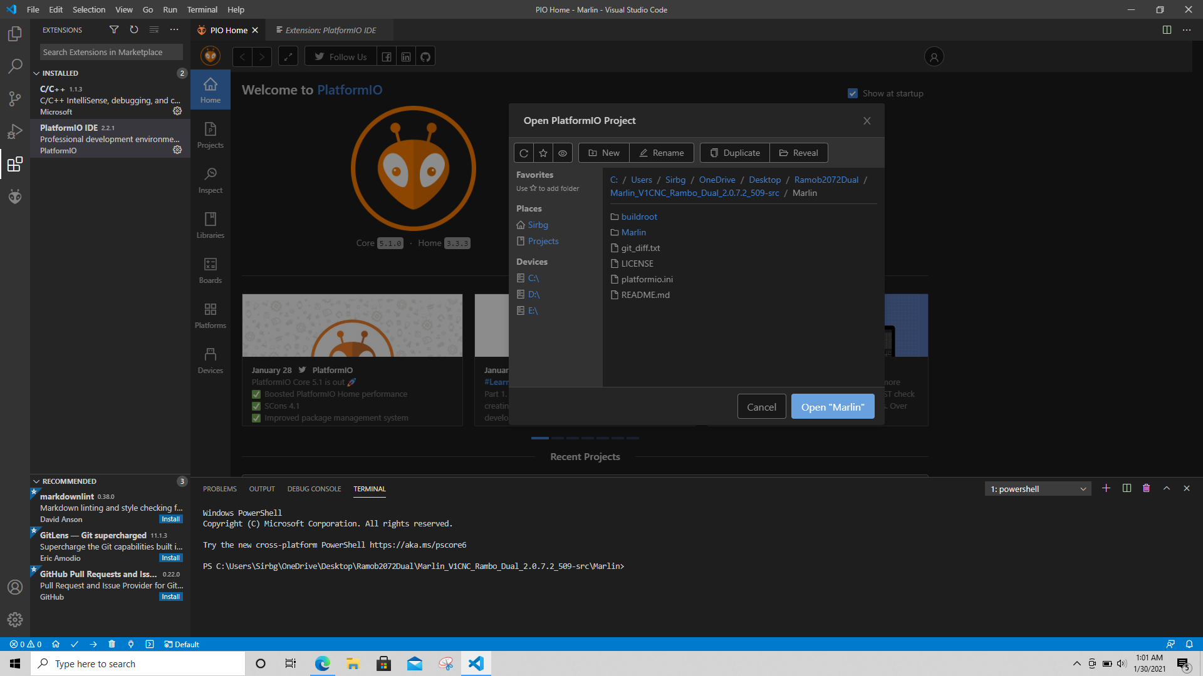The height and width of the screenshot is (676, 1203).
Task: Open Mail app from taskbar
Action: (414, 663)
